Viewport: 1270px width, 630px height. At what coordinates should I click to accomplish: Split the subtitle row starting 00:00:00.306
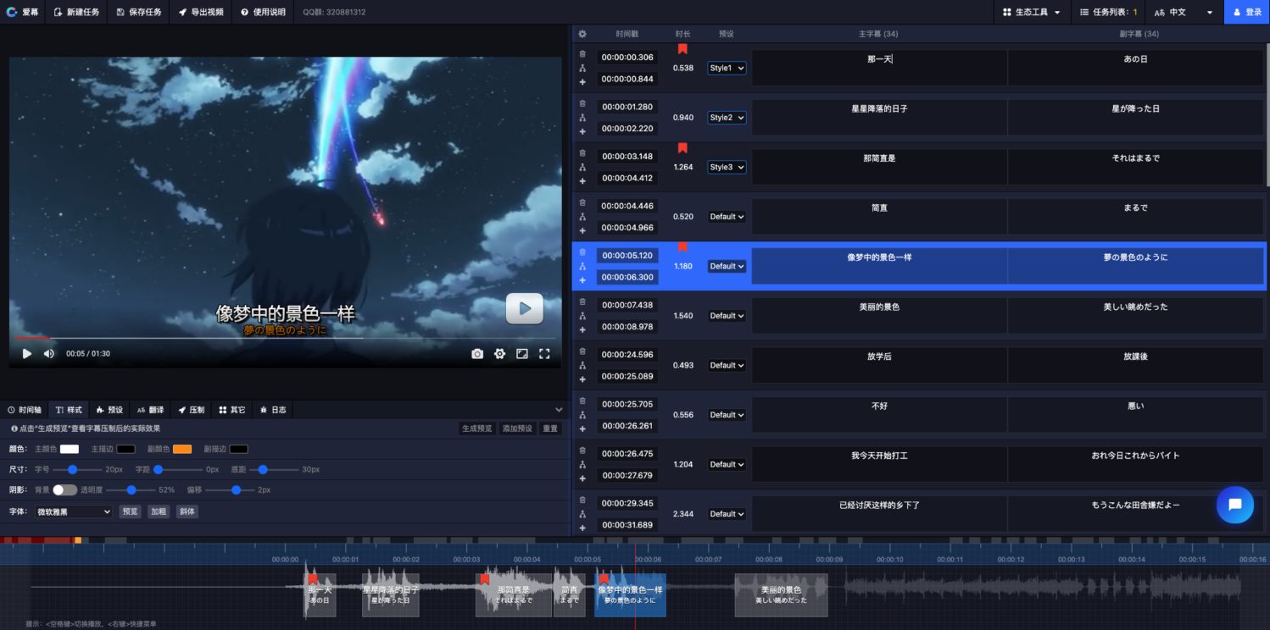point(582,68)
